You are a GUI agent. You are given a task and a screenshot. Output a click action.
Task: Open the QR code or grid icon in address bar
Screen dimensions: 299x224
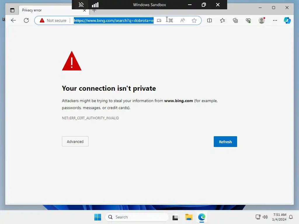click(x=171, y=20)
